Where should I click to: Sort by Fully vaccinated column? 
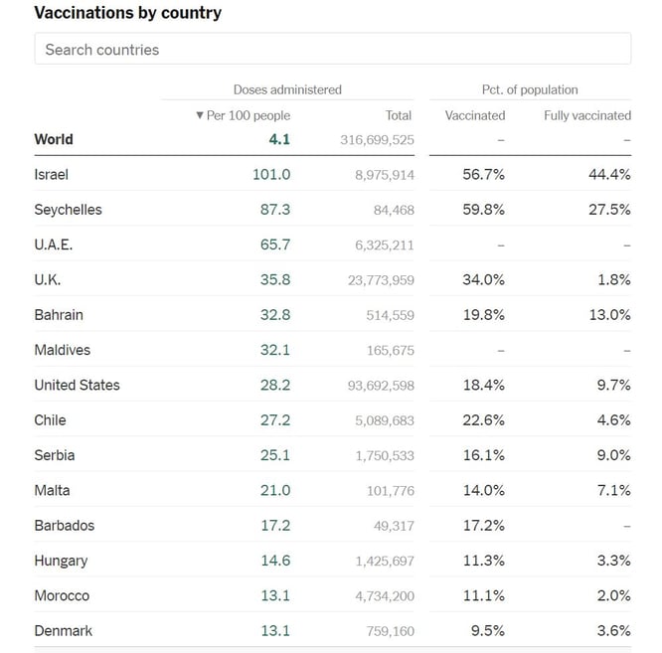coord(586,115)
